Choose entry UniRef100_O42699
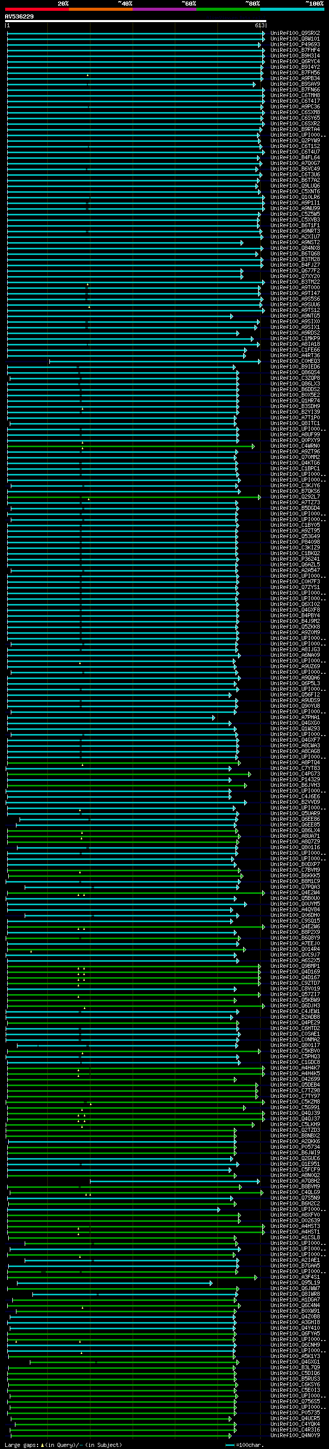329x1449 pixels. click(x=295, y=1079)
